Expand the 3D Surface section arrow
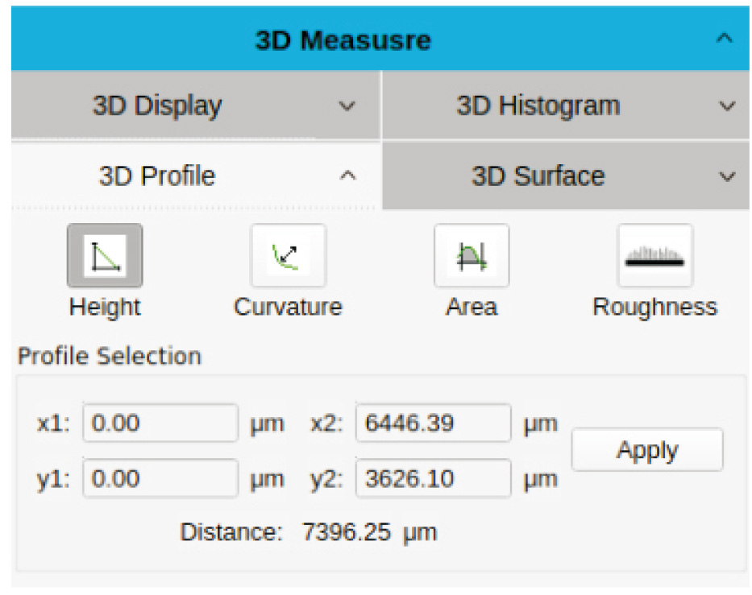Viewport: 752px width, 595px height. 727,176
